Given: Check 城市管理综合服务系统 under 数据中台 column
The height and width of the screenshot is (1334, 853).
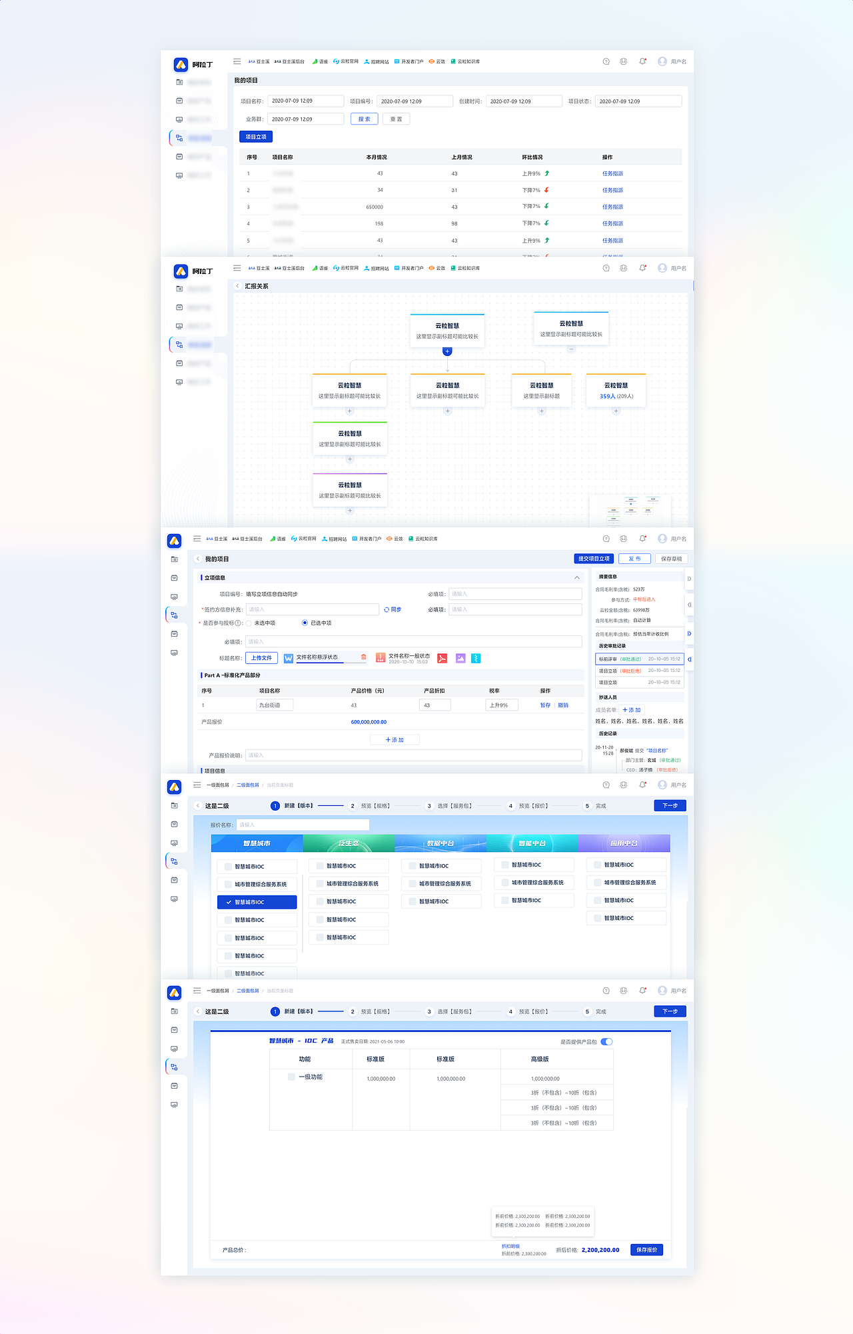Looking at the screenshot, I should coord(413,883).
